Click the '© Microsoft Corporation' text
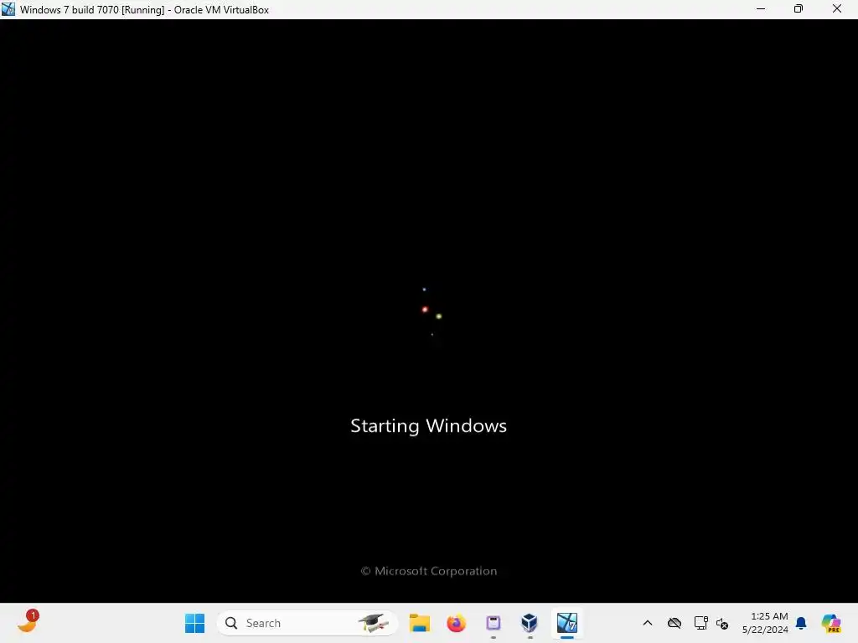This screenshot has width=858, height=643. pyautogui.click(x=429, y=571)
